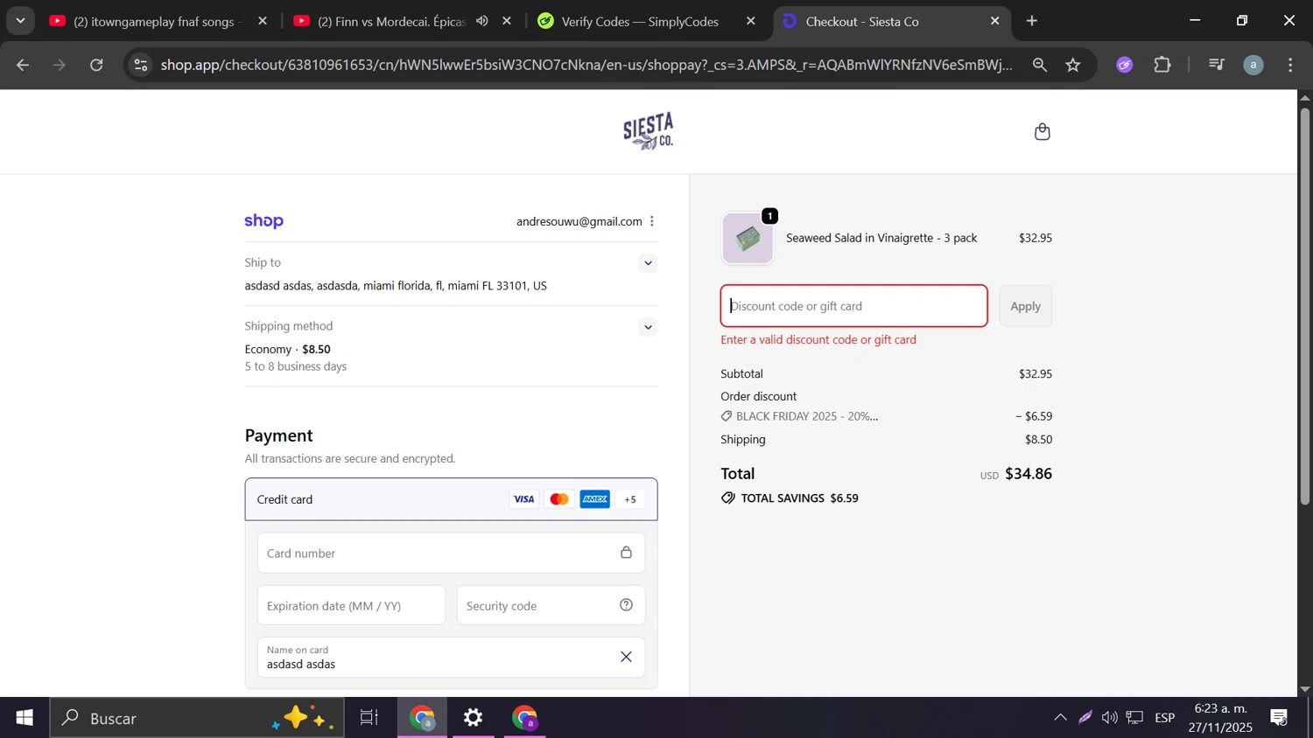This screenshot has height=738, width=1313.
Task: Switch to the Verify Codes SimplyCodes tab
Action: (641, 21)
